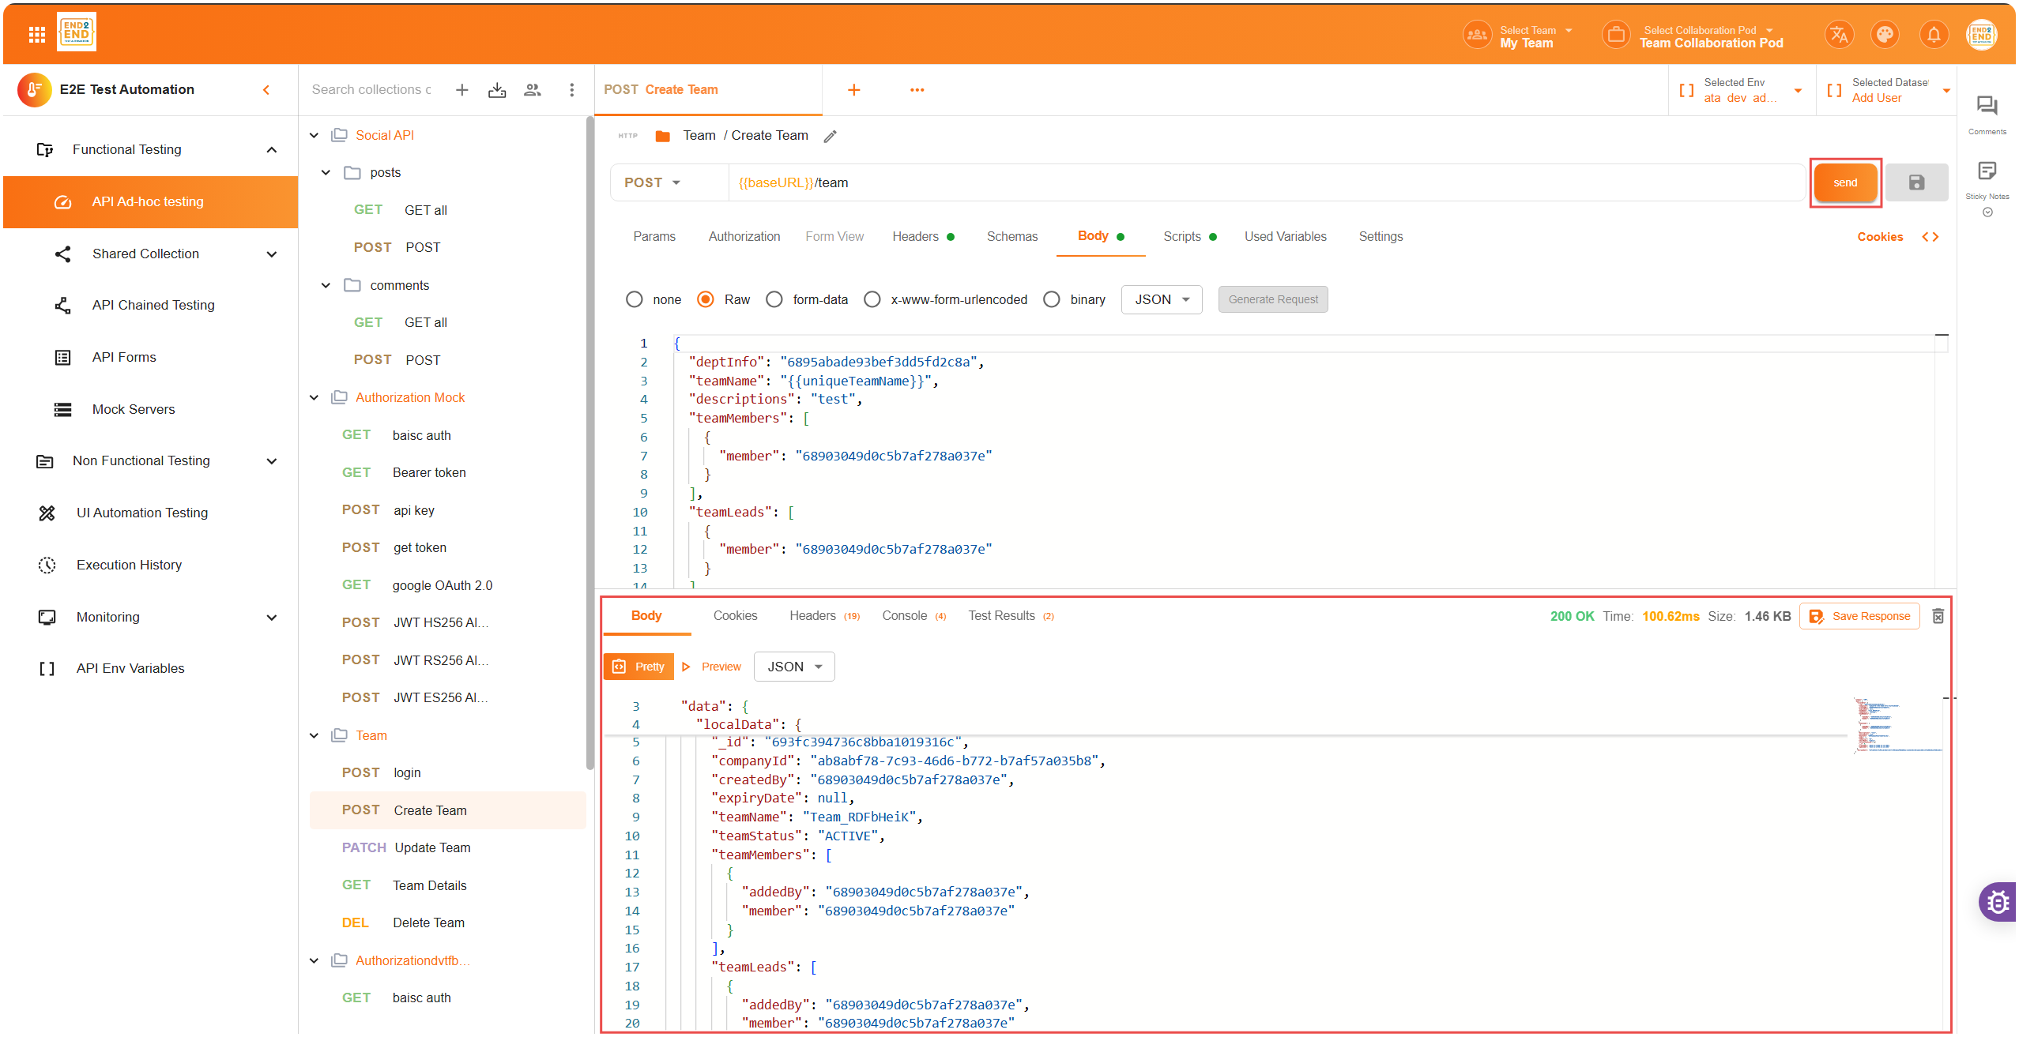Open the POST method dropdown
The width and height of the screenshot is (2019, 1037).
[x=653, y=182]
